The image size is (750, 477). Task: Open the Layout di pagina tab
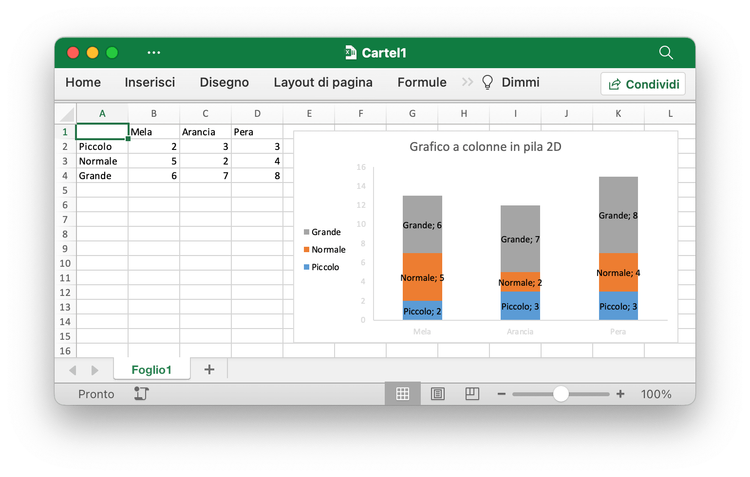323,82
